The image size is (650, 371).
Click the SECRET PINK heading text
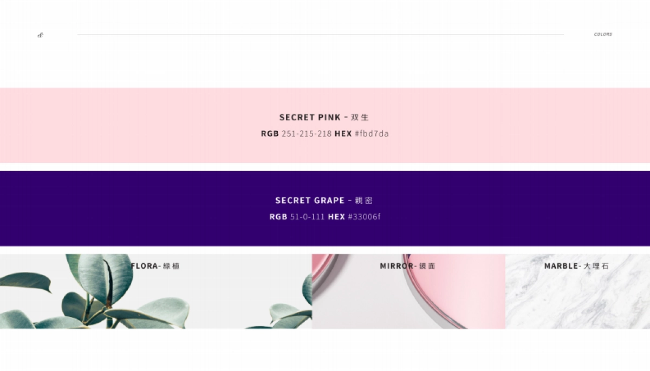pos(310,117)
